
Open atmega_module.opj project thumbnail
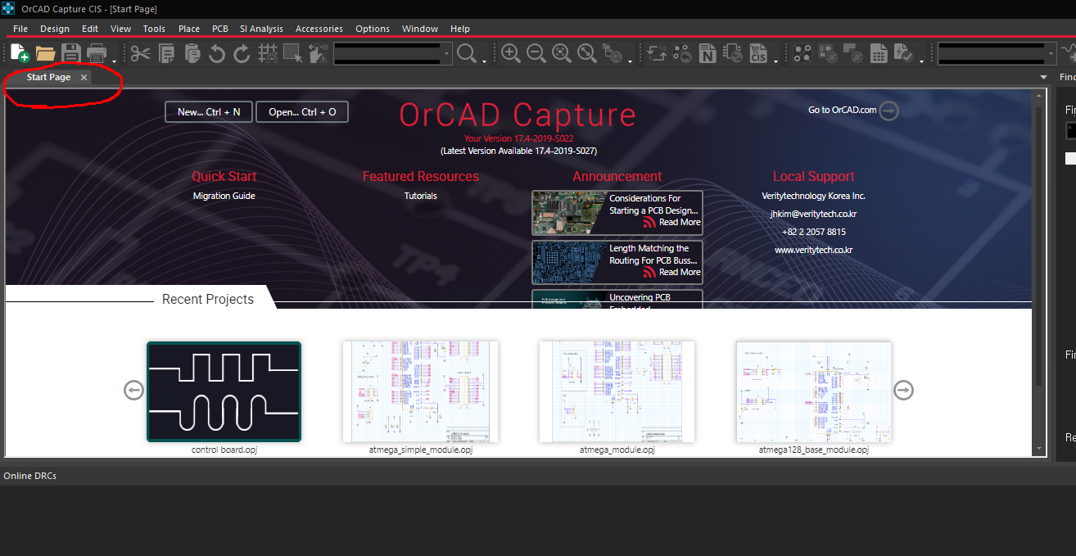[617, 391]
